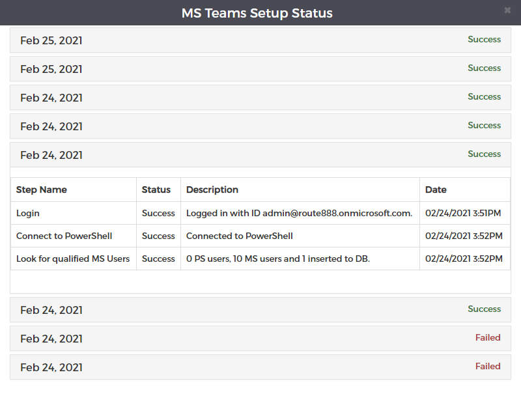Expand the first Failed Feb 24, 2021 entry
The height and width of the screenshot is (394, 521).
[260, 339]
